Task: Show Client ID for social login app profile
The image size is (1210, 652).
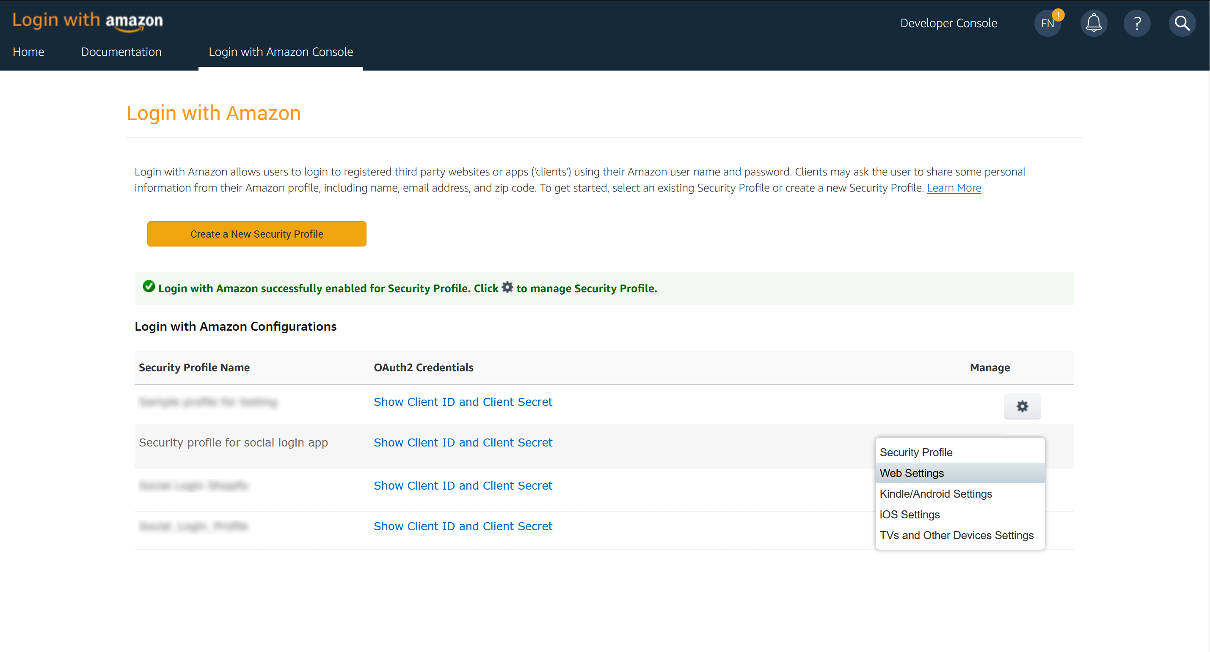Action: click(463, 442)
